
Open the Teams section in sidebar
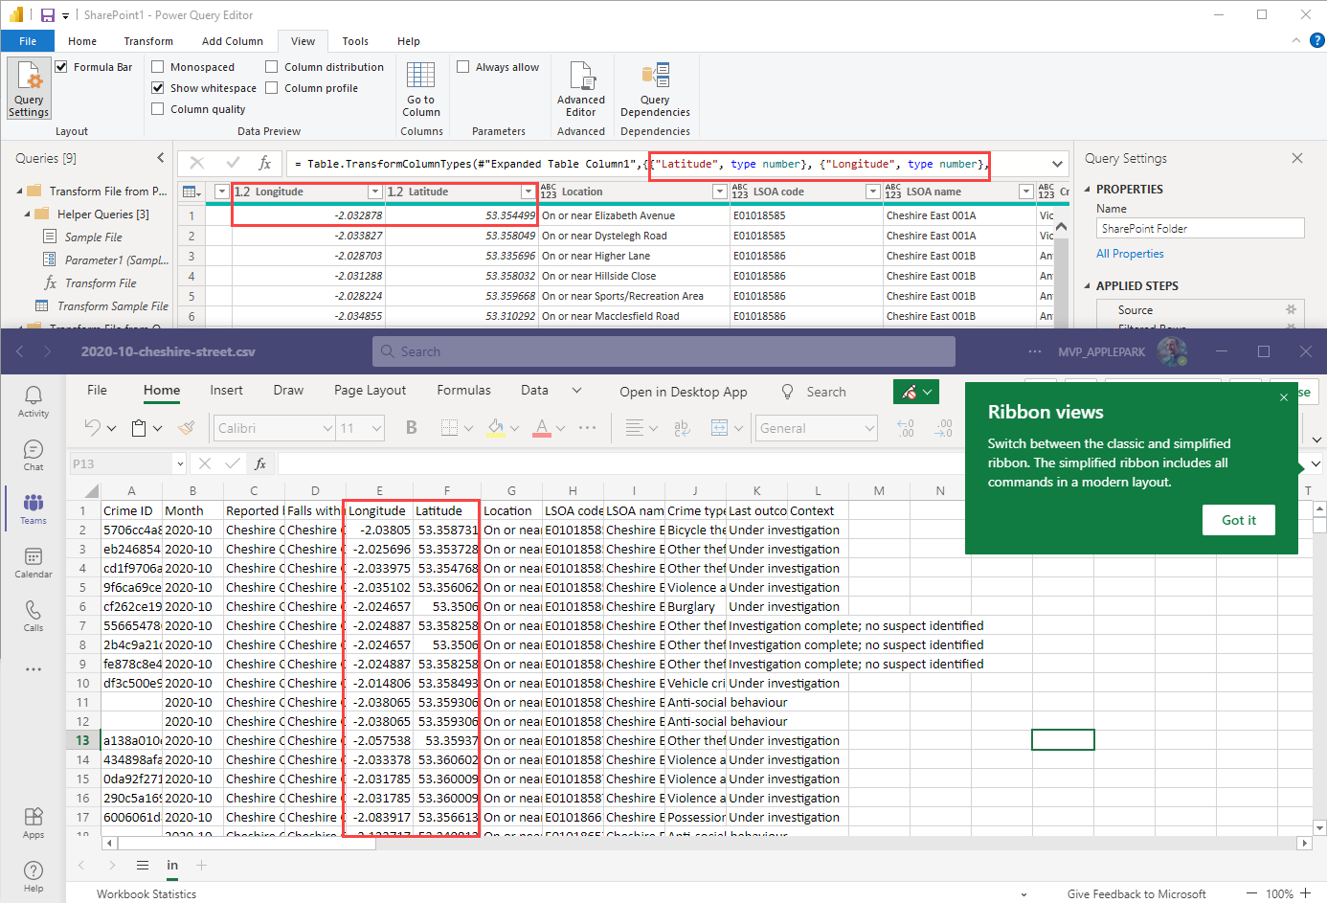[34, 508]
